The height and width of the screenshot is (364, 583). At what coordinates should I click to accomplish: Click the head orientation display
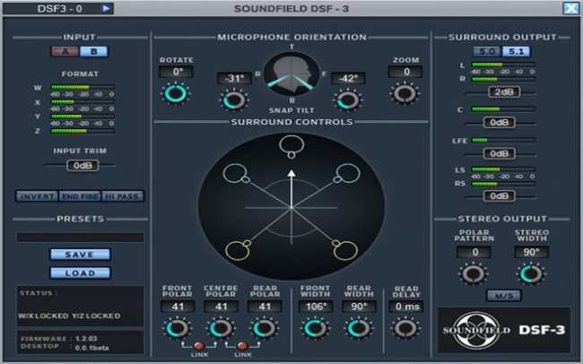click(x=291, y=74)
